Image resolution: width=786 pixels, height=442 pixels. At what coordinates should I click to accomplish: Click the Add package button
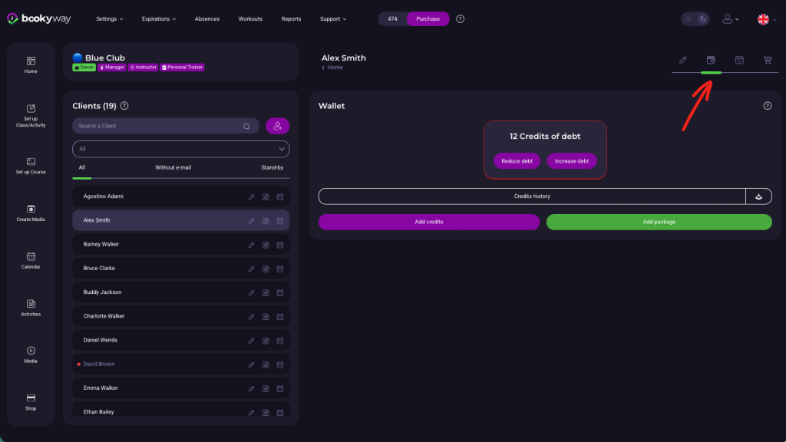[x=659, y=222]
